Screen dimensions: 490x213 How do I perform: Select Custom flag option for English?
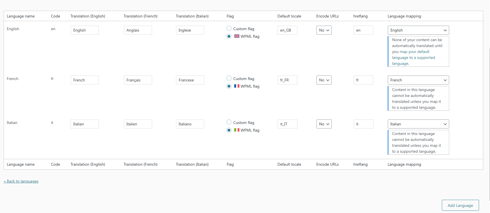229,28
